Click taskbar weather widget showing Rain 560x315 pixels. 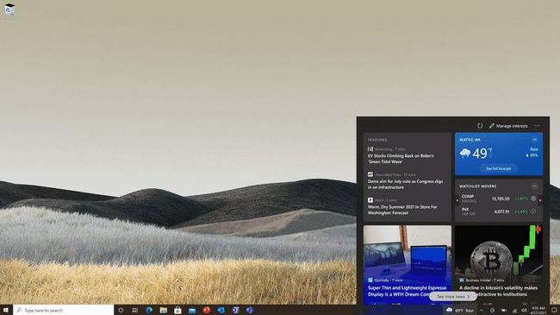pos(460,311)
